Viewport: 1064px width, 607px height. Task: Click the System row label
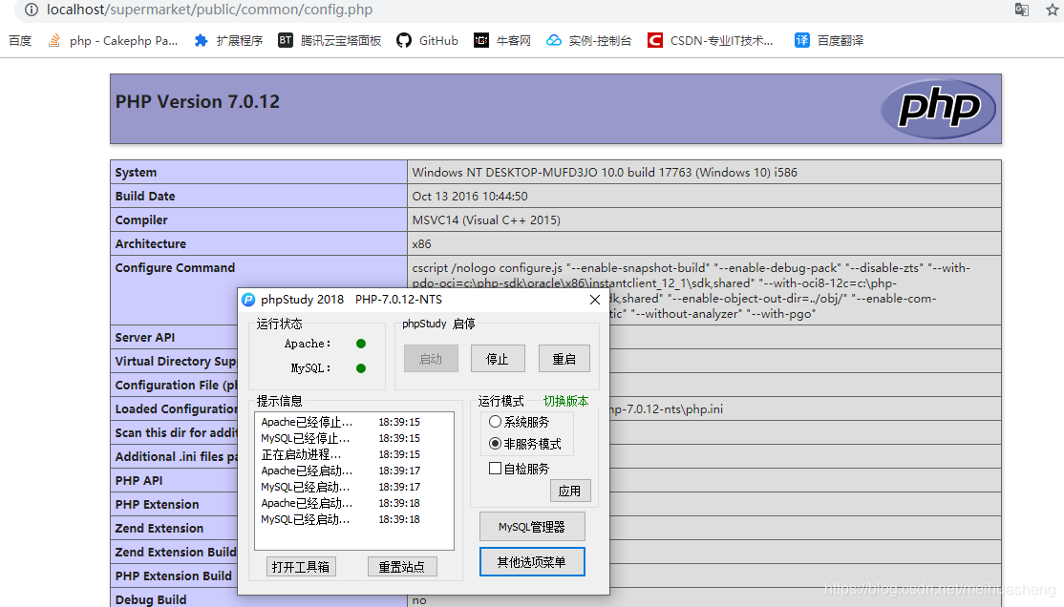136,172
